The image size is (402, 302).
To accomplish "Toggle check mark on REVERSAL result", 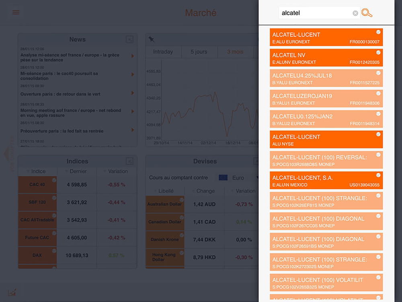I will 378,155.
